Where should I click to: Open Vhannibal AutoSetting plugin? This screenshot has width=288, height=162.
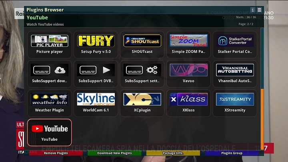tap(235, 74)
